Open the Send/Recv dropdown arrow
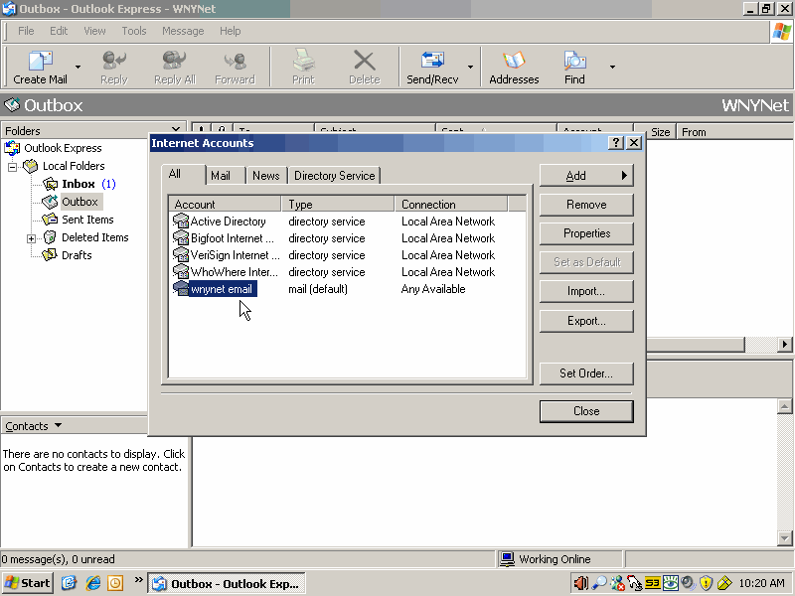The image size is (795, 596). coord(470,67)
